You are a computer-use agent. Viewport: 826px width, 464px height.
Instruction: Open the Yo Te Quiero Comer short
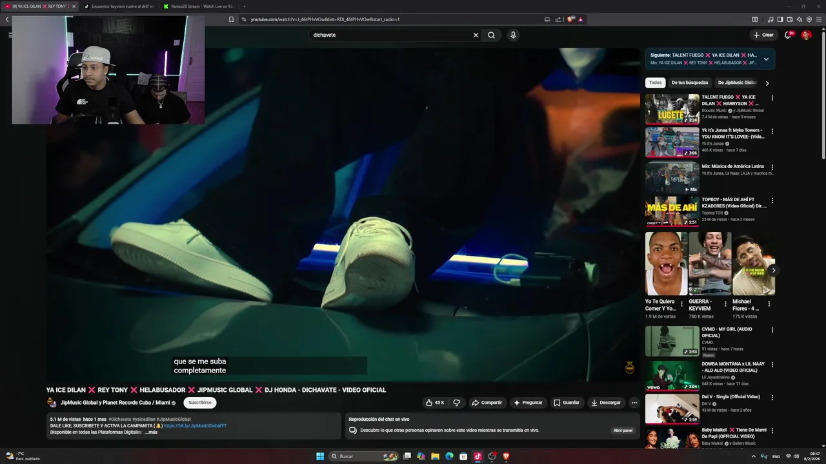(666, 264)
